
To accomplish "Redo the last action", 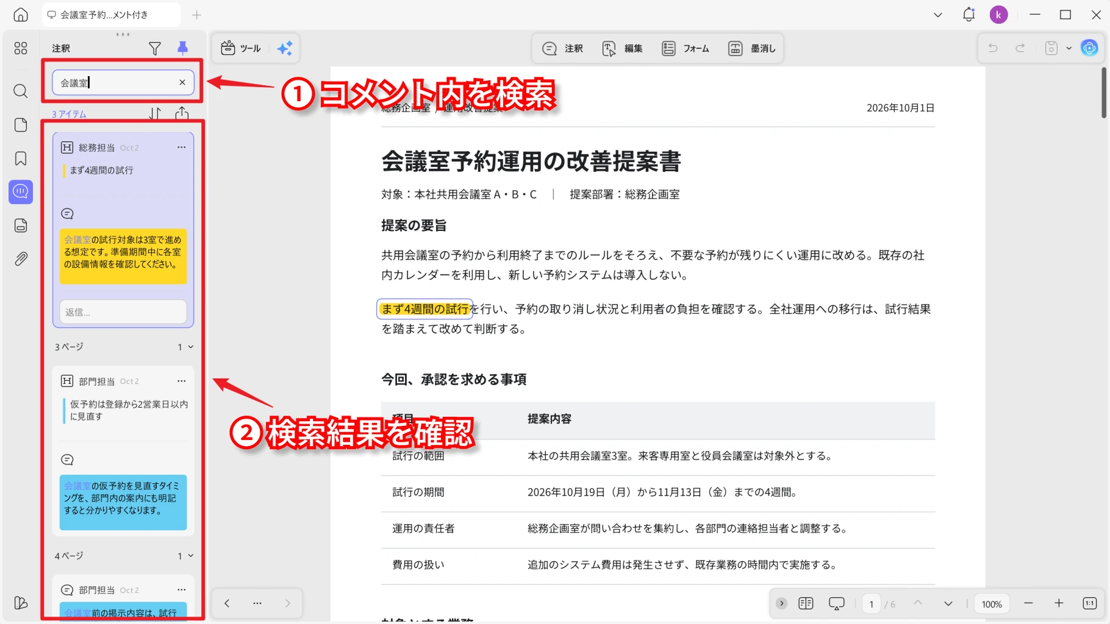I will 1020,48.
